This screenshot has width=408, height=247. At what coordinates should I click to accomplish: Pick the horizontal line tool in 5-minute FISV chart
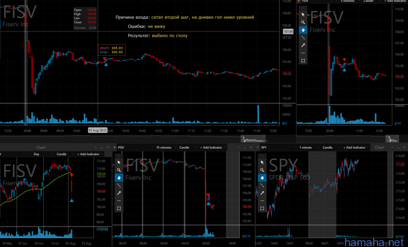coord(303,53)
